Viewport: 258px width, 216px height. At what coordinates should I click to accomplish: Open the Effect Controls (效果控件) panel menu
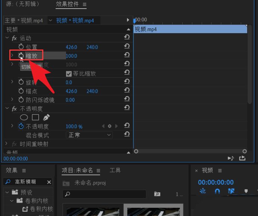coord(84,4)
